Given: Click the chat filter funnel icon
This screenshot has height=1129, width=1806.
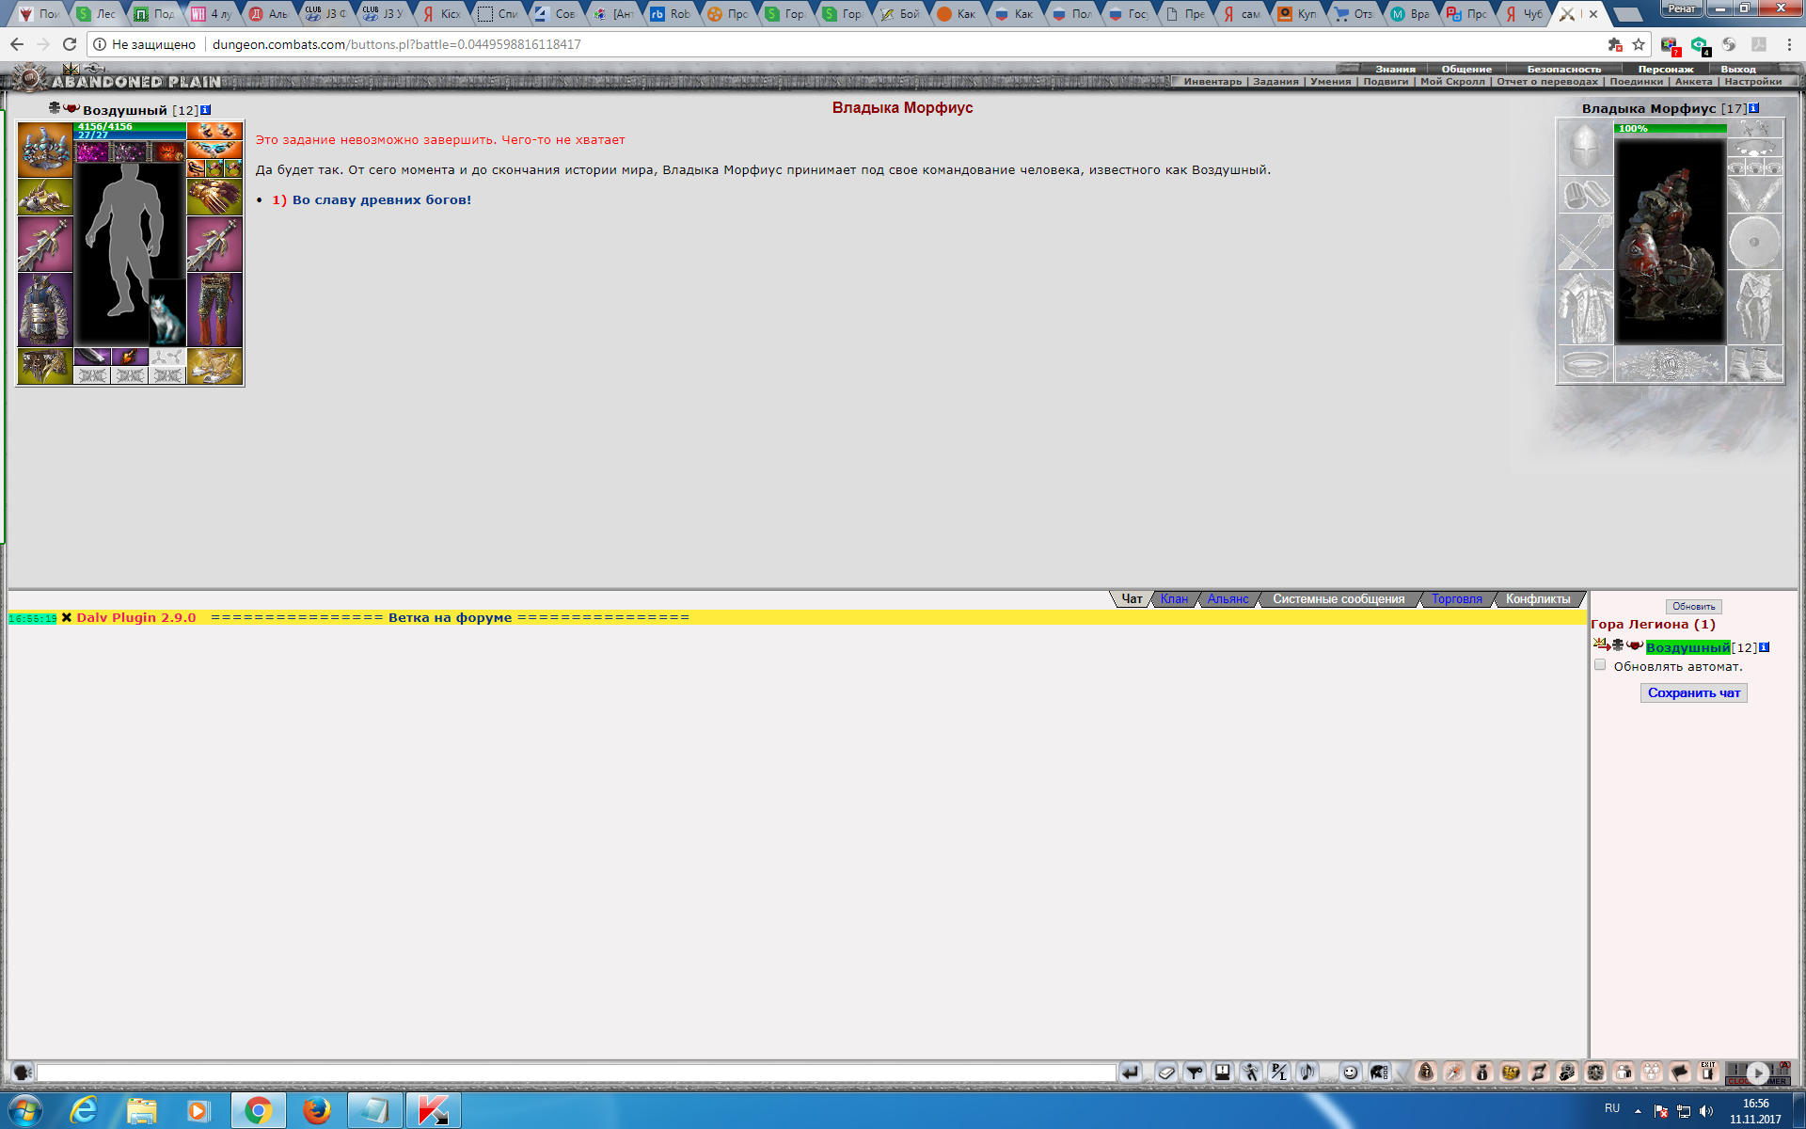Looking at the screenshot, I should click(1195, 1073).
